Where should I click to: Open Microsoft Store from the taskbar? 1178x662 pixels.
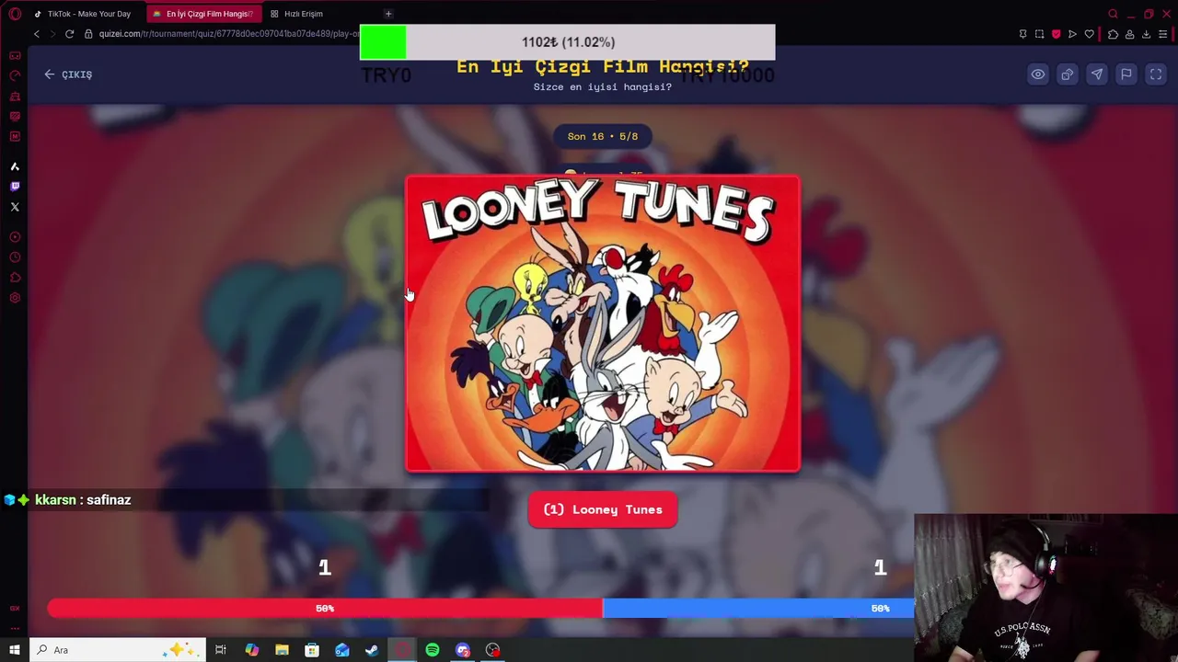pyautogui.click(x=312, y=650)
